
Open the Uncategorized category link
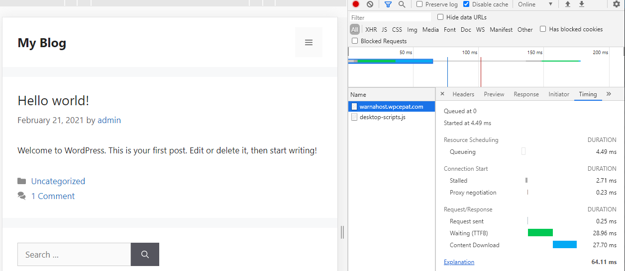tap(58, 181)
